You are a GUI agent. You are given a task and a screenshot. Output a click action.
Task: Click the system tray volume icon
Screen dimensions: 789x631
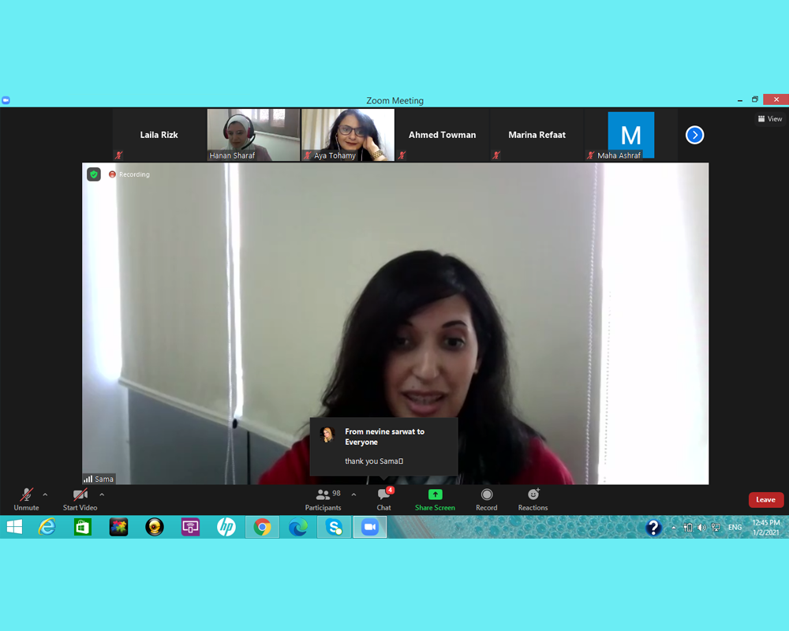(x=701, y=528)
